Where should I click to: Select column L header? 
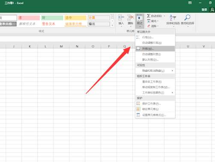45,46
